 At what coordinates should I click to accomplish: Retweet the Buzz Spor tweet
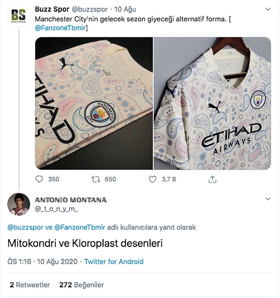click(96, 179)
